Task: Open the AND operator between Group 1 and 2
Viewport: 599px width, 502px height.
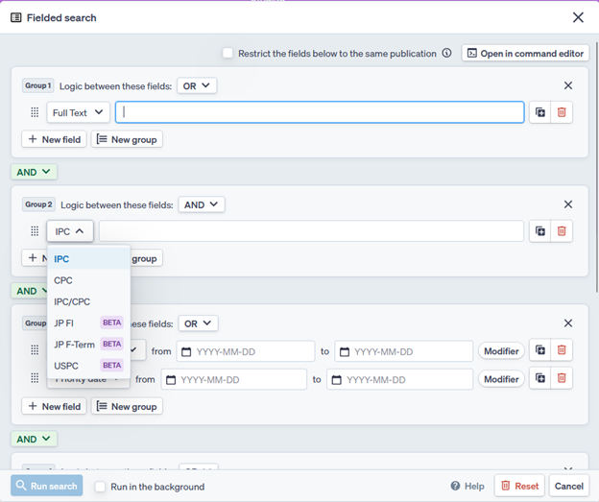Action: pyautogui.click(x=34, y=172)
